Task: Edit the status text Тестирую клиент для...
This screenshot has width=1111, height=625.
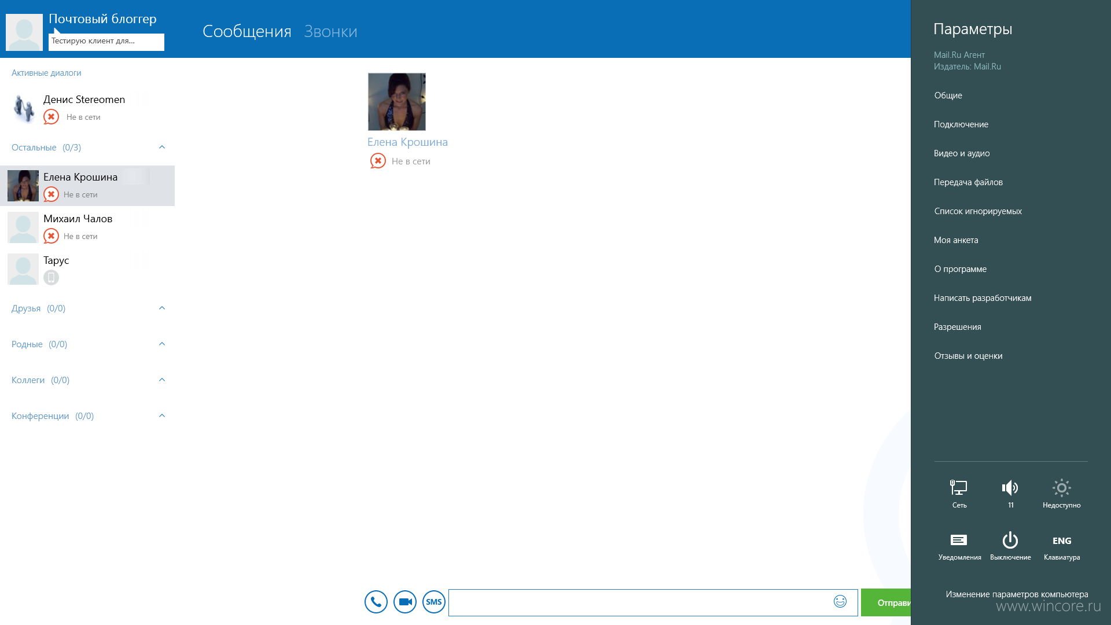Action: pos(106,42)
